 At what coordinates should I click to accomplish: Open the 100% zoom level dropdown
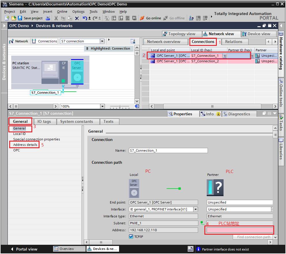103,106
